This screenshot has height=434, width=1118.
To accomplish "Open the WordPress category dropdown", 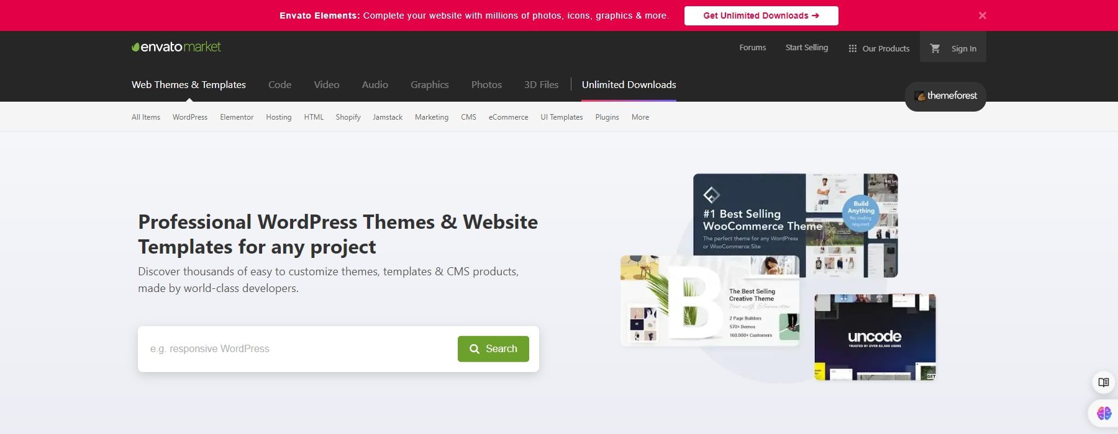I will (189, 117).
